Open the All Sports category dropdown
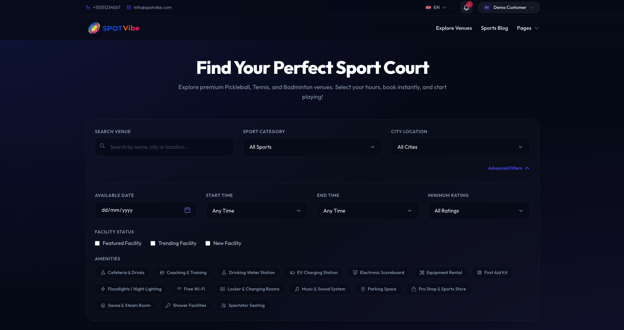This screenshot has height=330, width=624. [x=313, y=147]
